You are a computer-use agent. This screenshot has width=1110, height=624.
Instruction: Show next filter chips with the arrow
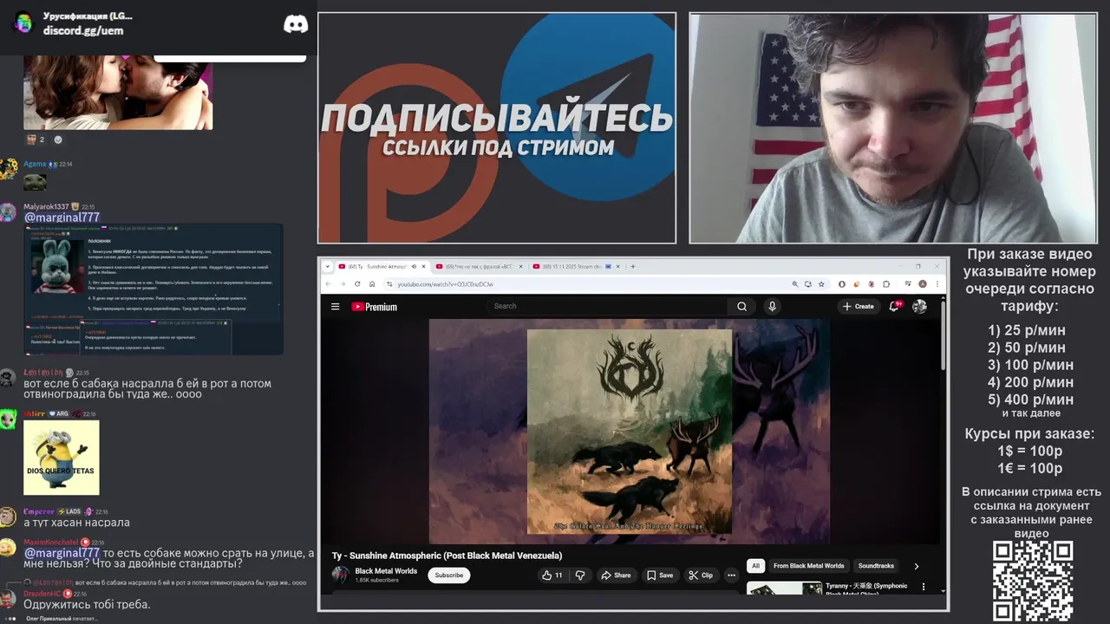click(x=917, y=566)
